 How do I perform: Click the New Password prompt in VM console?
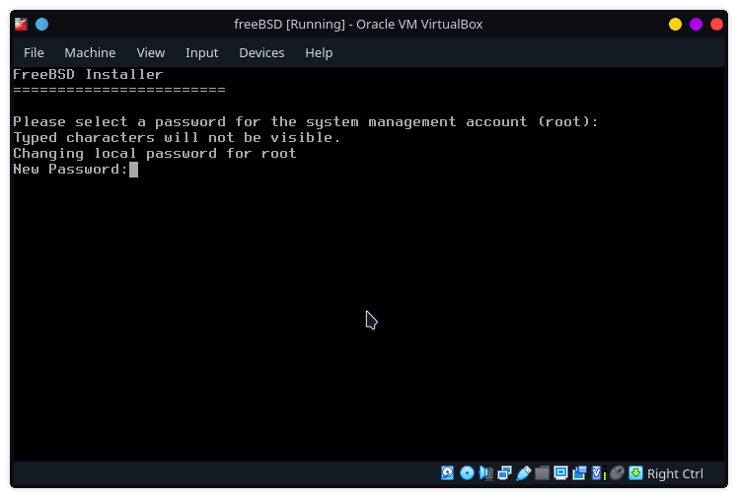tap(70, 170)
